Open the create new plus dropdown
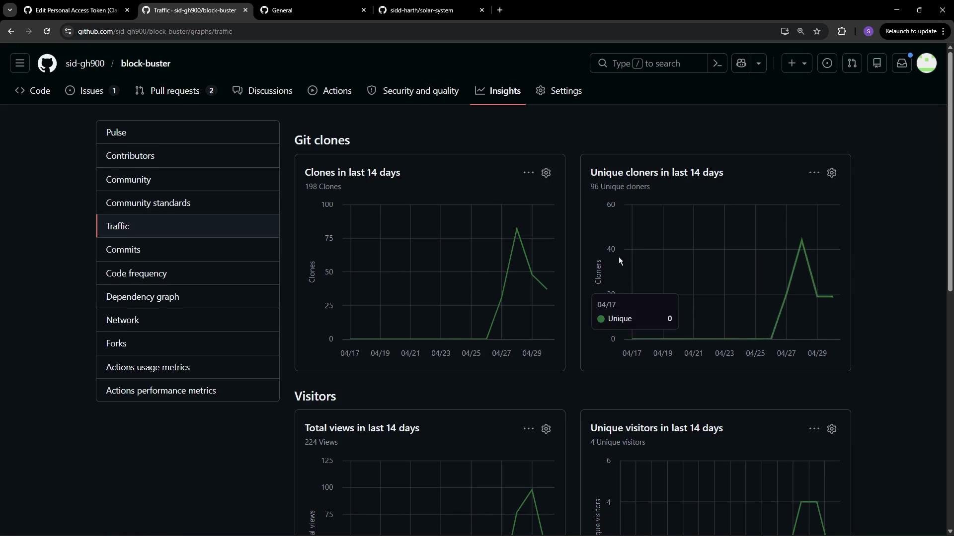954x536 pixels. point(797,64)
